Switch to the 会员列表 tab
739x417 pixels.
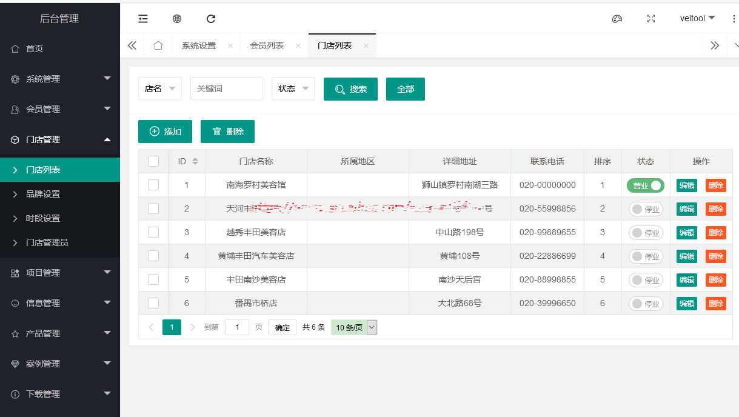click(x=267, y=45)
